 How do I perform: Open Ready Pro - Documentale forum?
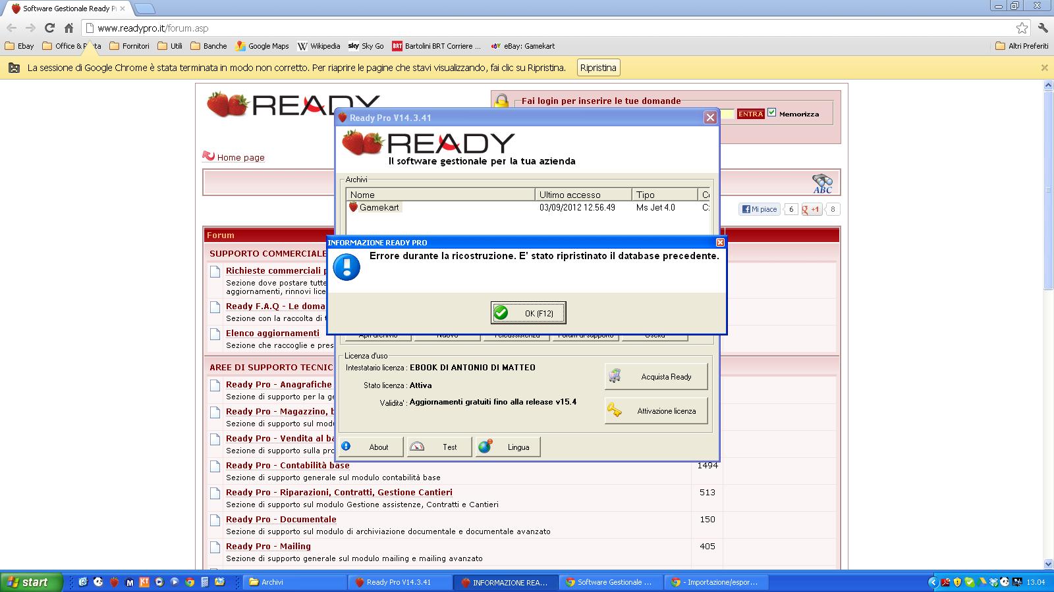281,519
